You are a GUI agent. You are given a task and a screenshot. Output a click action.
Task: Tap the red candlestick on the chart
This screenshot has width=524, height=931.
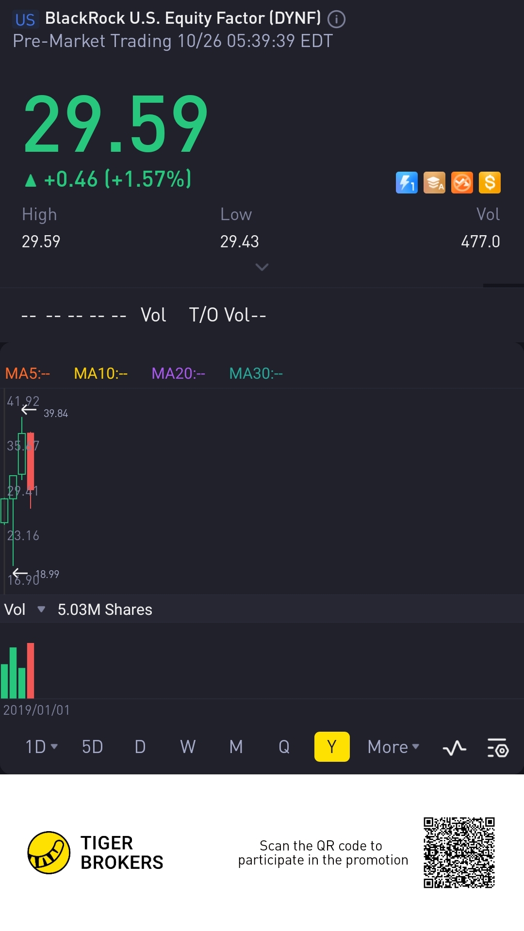pyautogui.click(x=31, y=461)
